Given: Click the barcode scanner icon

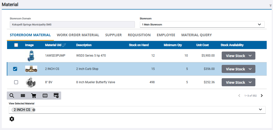Looking at the screenshot, I should 23,96.
